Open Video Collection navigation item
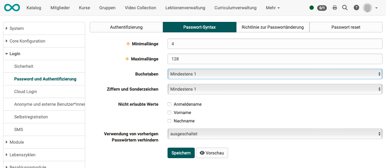Viewport: 386px width, 168px height. [140, 8]
